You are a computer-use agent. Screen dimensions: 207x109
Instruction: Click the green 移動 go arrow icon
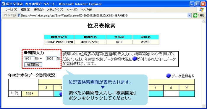click(x=195, y=16)
